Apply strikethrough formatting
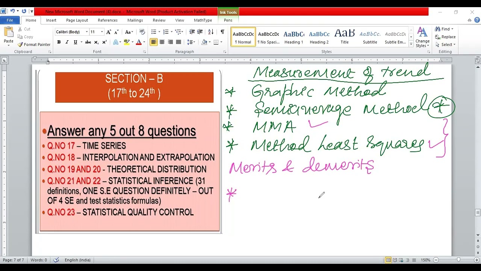481x271 pixels. [88, 42]
